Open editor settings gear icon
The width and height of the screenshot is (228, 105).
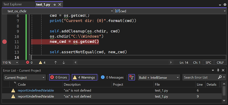(225, 5)
